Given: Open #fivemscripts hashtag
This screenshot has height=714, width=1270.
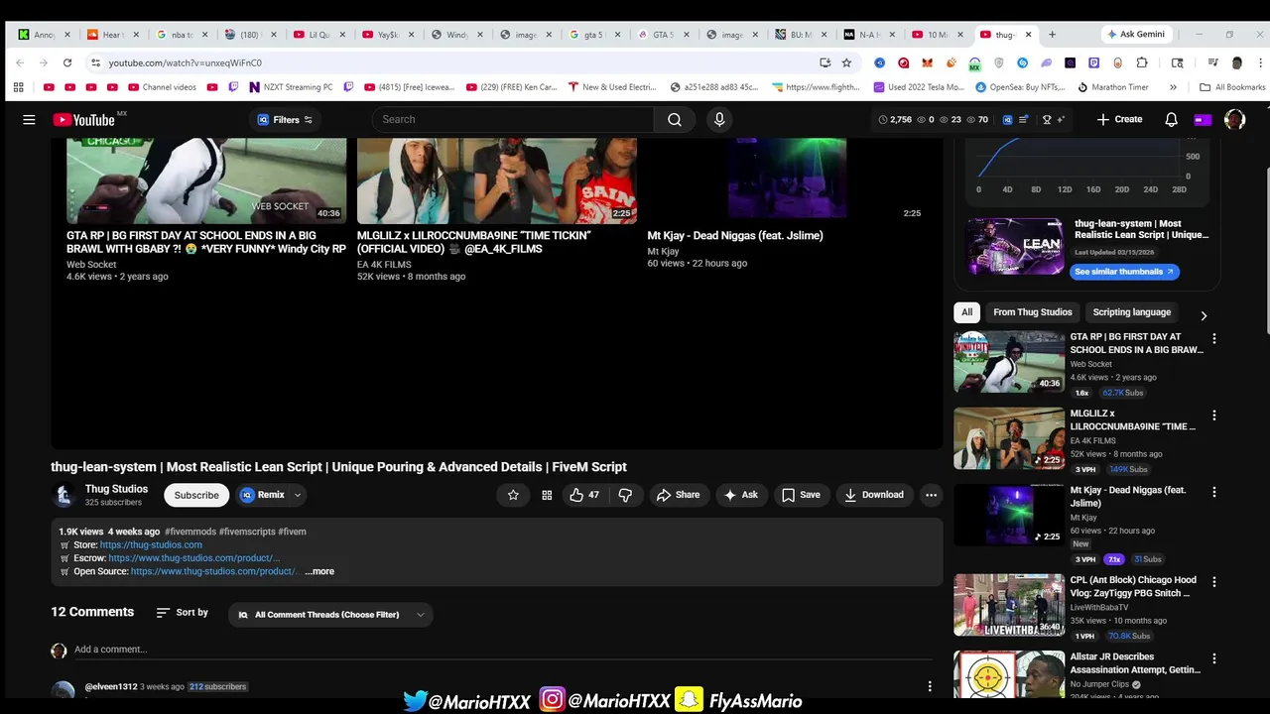Looking at the screenshot, I should [x=247, y=532].
